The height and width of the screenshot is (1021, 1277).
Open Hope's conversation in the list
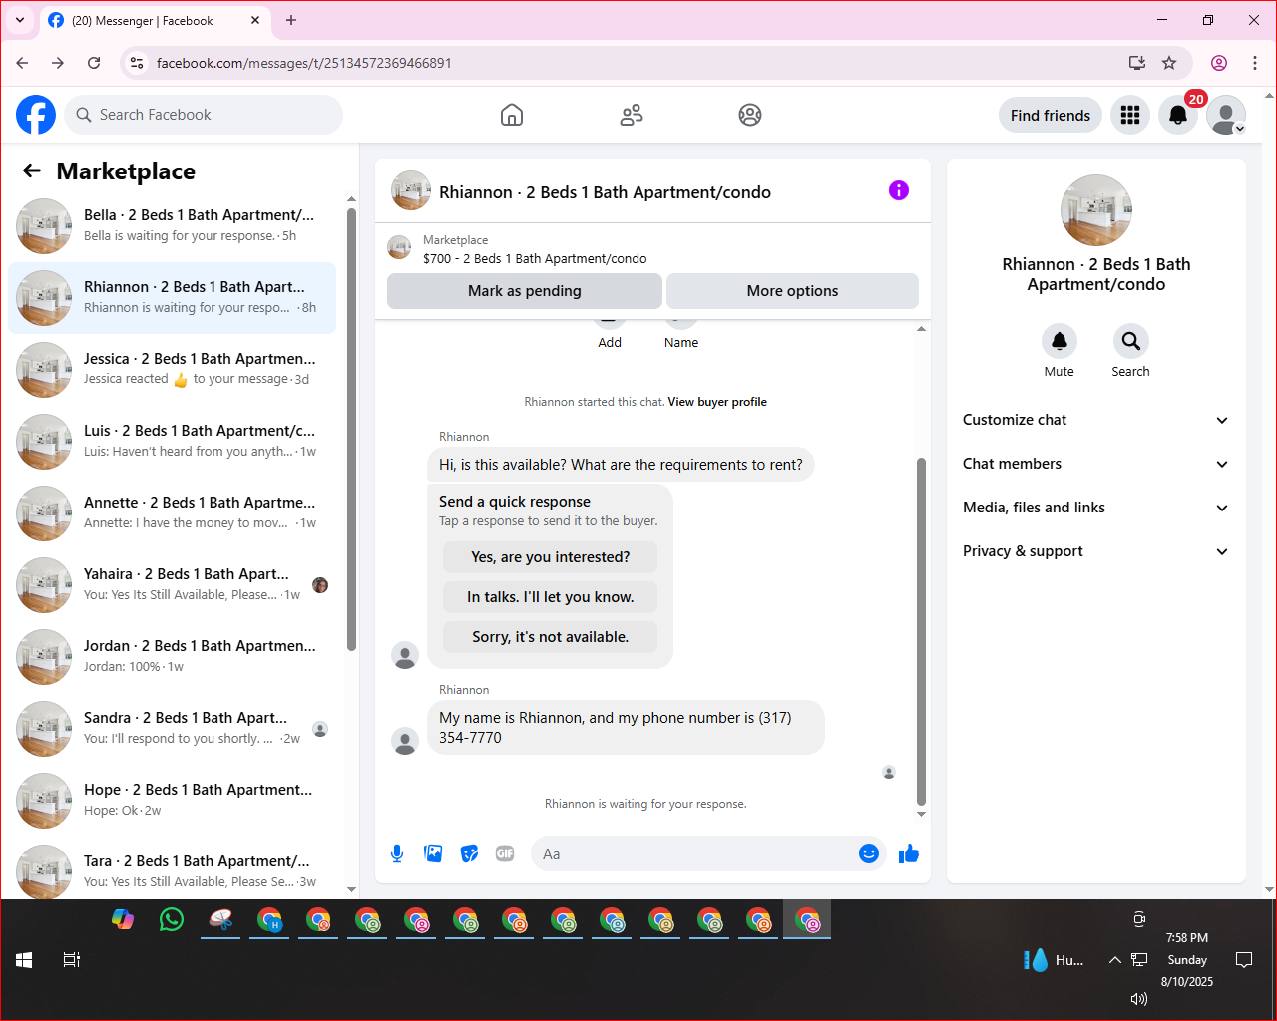[x=172, y=801]
